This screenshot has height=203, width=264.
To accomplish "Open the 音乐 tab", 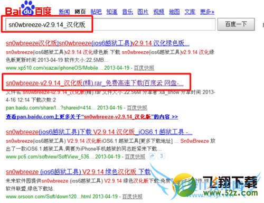I will (127, 12).
